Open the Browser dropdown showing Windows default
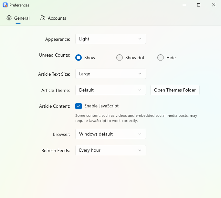This screenshot has width=221, height=198. coord(111,134)
